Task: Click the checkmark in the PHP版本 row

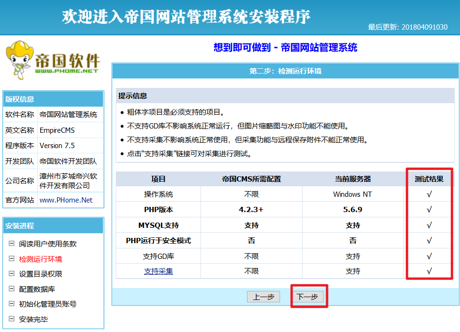Action: [x=429, y=210]
